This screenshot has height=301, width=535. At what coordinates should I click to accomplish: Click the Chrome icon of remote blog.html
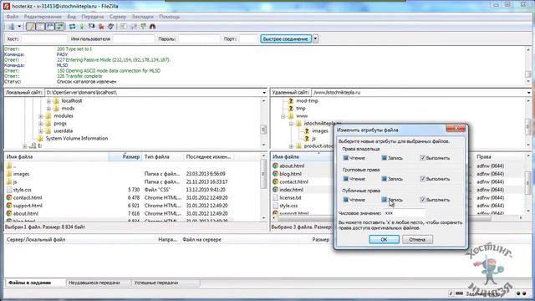point(275,174)
